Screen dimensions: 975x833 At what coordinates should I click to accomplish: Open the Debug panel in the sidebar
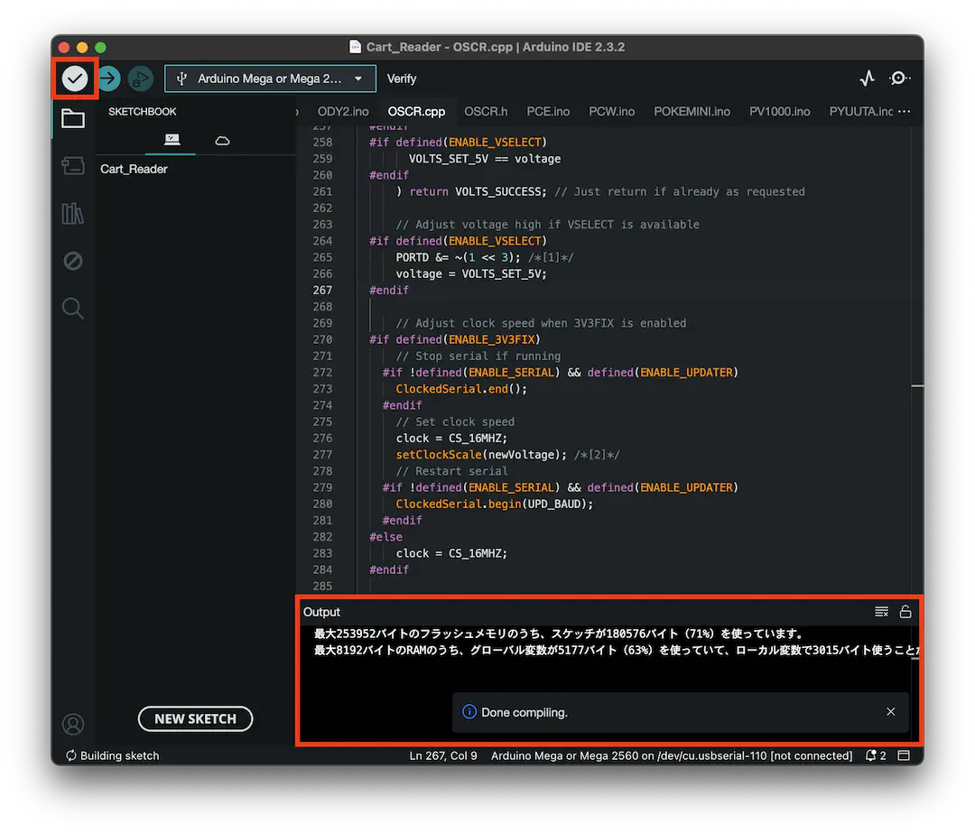point(73,261)
